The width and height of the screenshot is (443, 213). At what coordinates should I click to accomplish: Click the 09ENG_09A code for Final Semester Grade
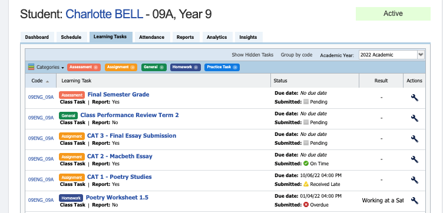(41, 97)
